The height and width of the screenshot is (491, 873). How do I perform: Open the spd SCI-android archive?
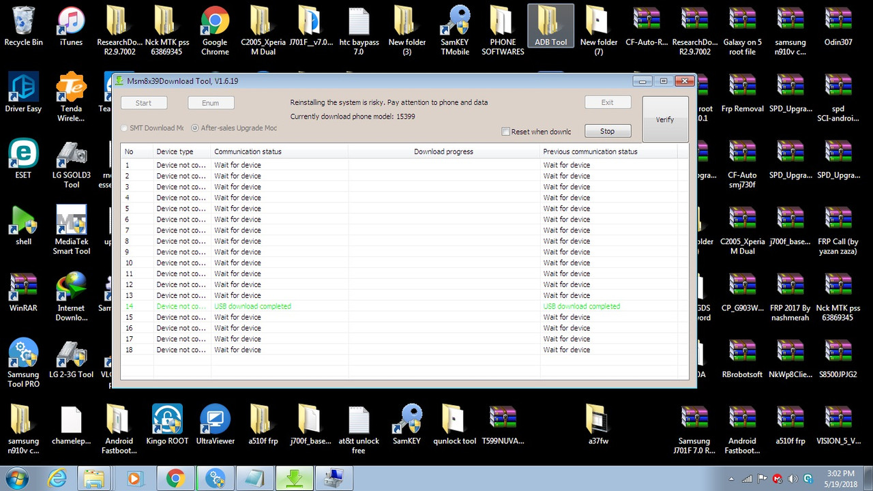(838, 97)
